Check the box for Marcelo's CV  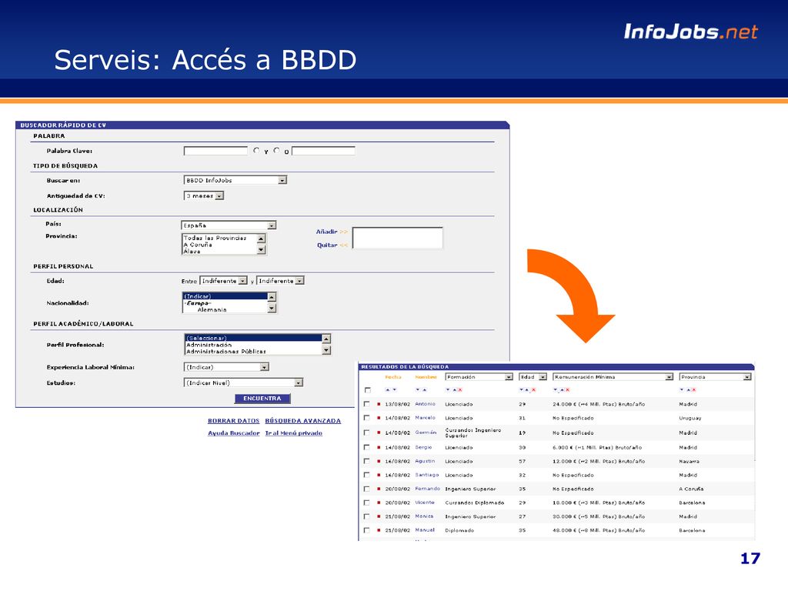click(366, 418)
